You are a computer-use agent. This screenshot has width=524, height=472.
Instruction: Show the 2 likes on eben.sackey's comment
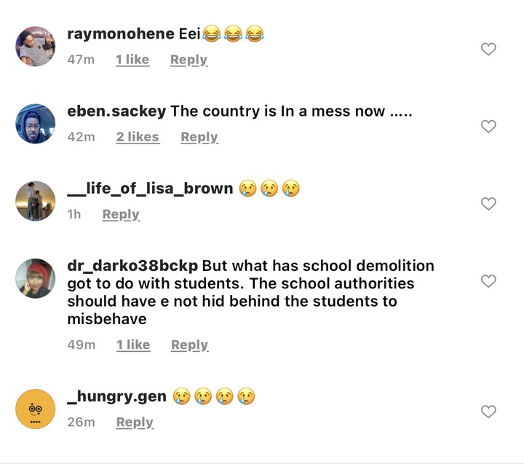[x=138, y=137]
